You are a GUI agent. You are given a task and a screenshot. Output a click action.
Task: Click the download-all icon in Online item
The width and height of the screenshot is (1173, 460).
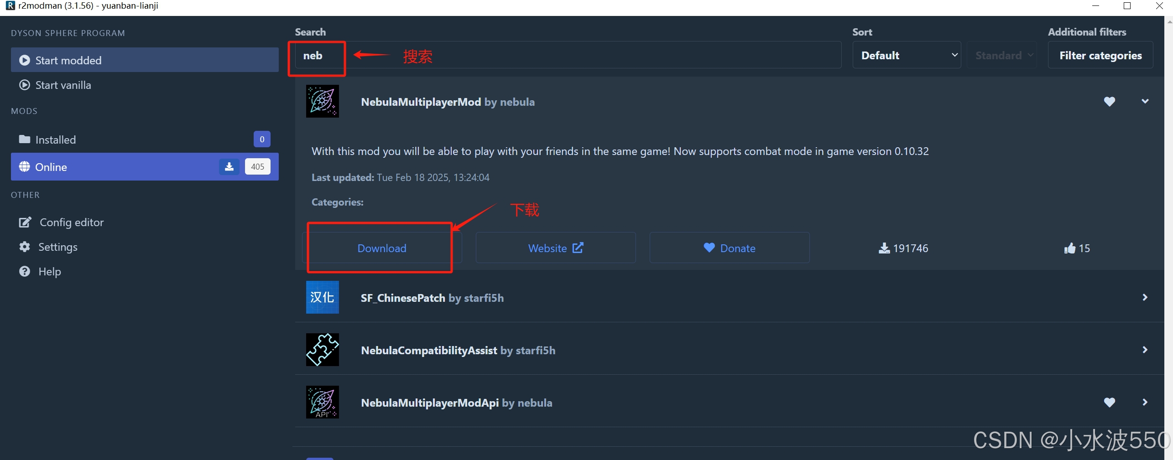[229, 166]
